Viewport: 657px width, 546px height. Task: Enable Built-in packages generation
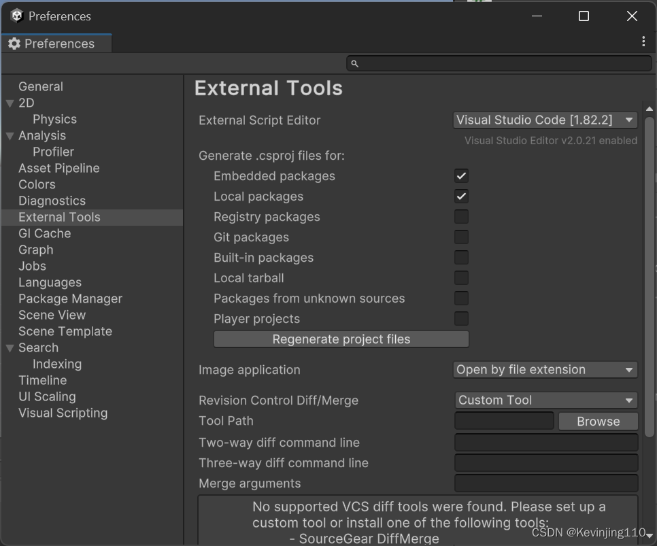(x=461, y=257)
